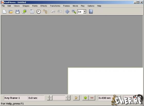This screenshot has height=106, width=144.
Task: Save the movie with the floppy disk icon
Action: [17, 11]
